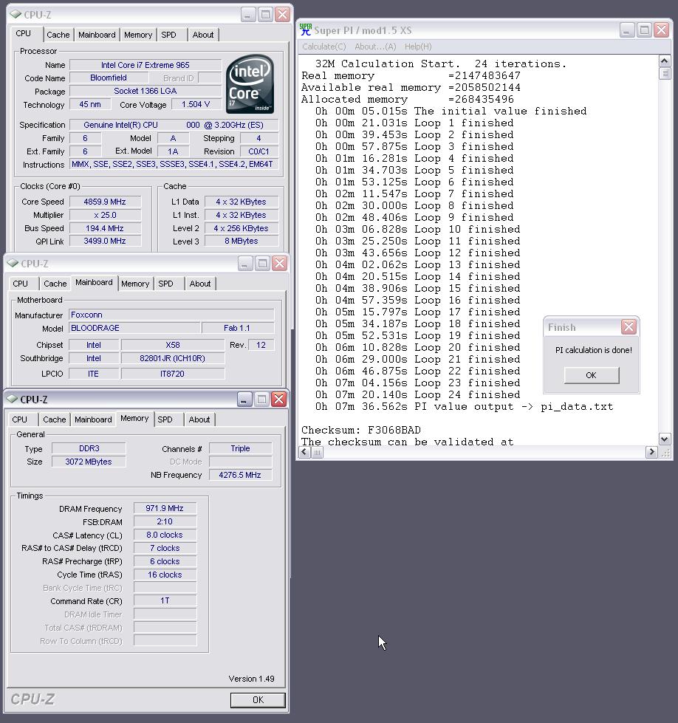Click CPU-Z icon in the Memory window title bar
Image resolution: width=678 pixels, height=723 pixels.
pyautogui.click(x=13, y=400)
